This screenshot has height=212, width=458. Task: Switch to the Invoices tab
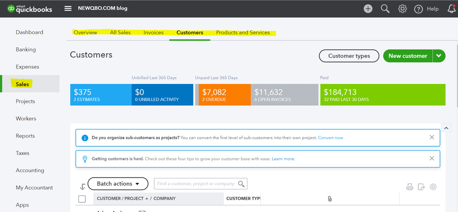(x=153, y=33)
